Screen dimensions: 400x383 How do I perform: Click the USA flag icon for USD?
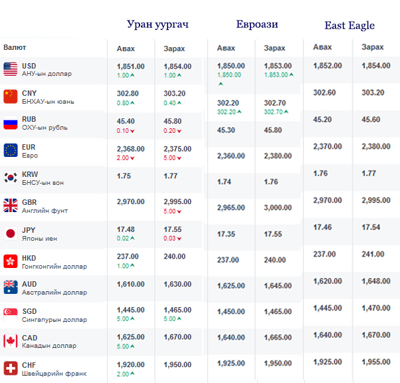(10, 68)
